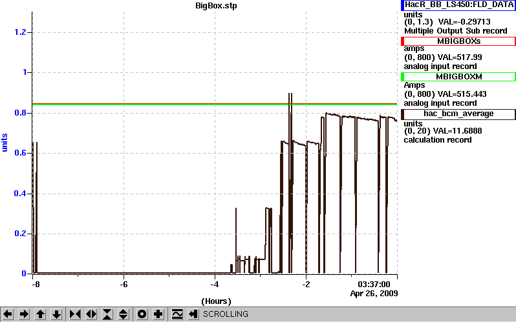Click the horizontal zoom-in bowtie icon
Viewport: 516px width, 322px height.
coord(75,314)
